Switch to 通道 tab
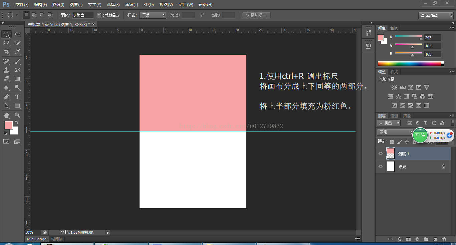Viewport: 456px width, 245px height. click(394, 116)
